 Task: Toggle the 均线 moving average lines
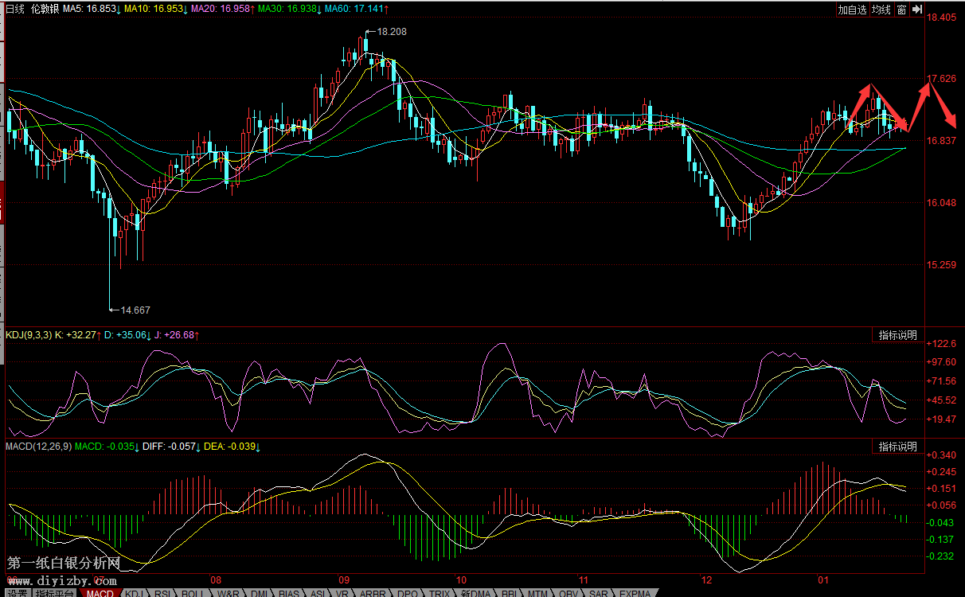click(881, 10)
